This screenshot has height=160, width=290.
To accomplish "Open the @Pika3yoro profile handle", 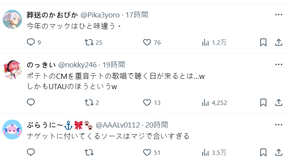I will [x=100, y=15].
